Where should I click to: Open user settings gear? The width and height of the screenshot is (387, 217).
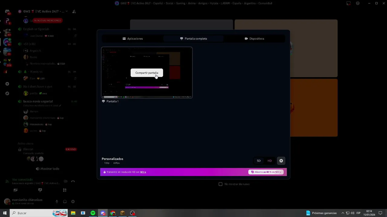point(73,202)
